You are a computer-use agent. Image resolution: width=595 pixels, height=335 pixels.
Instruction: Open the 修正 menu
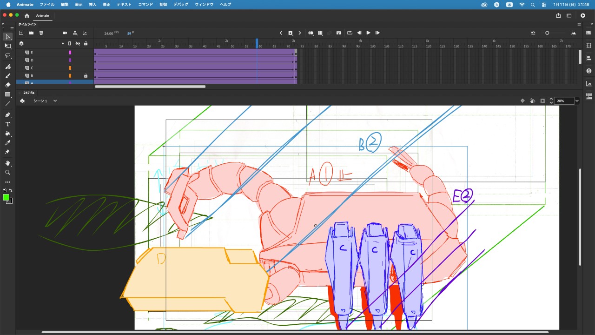(x=106, y=4)
